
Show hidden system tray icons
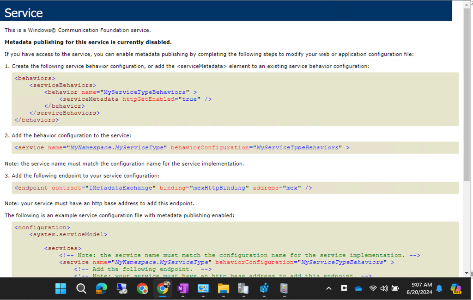tap(329, 288)
